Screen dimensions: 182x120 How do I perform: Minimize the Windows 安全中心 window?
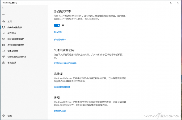click(x=164, y=3)
